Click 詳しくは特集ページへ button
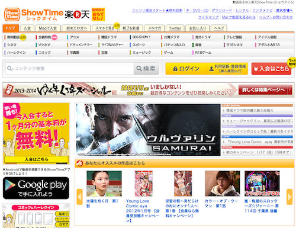 [265, 90]
